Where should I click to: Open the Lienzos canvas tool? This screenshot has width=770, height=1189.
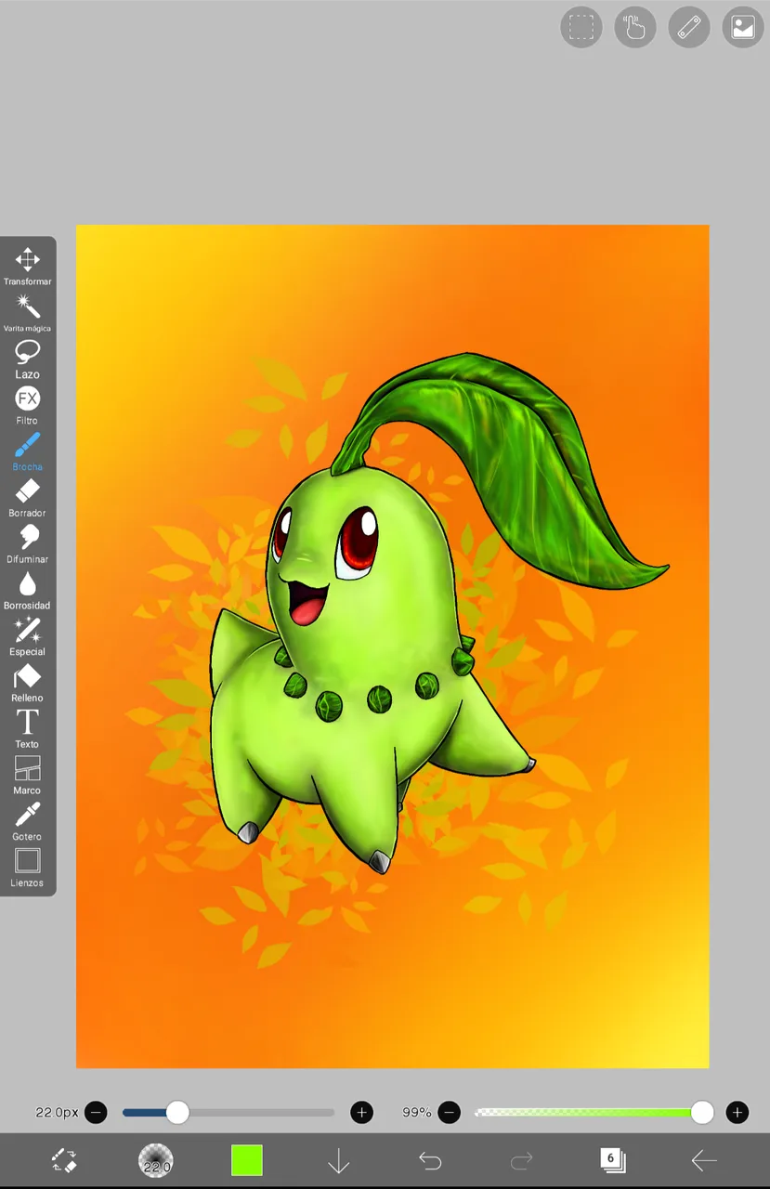[x=27, y=869]
